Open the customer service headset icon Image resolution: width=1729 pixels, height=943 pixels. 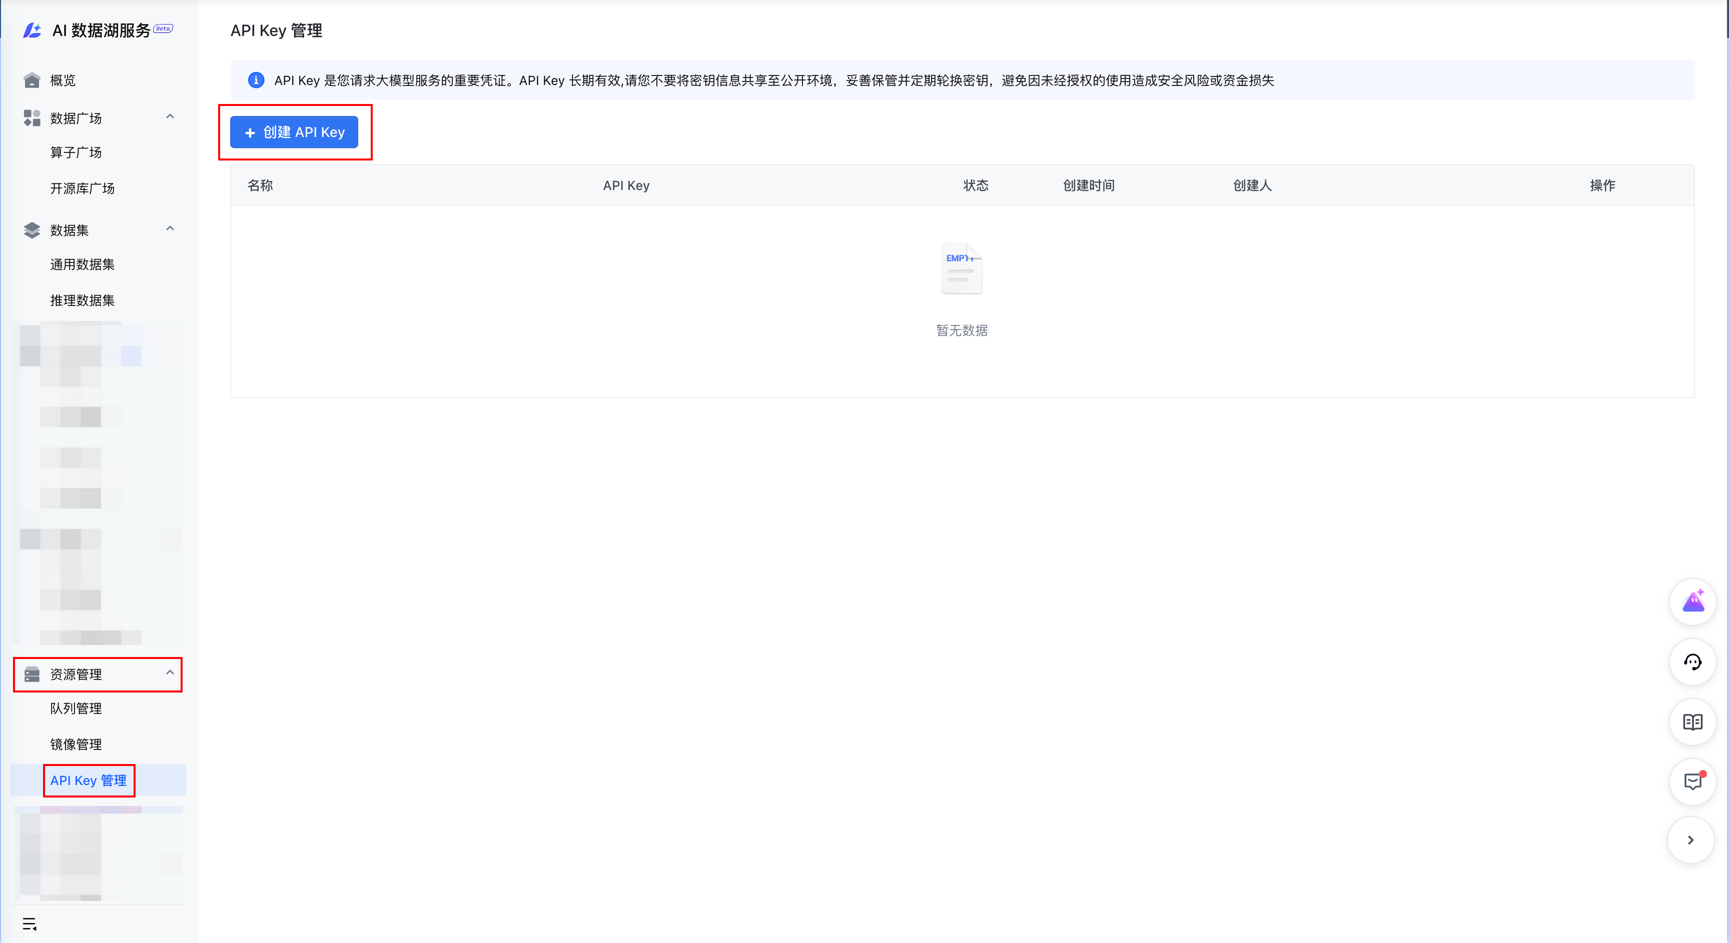coord(1692,662)
